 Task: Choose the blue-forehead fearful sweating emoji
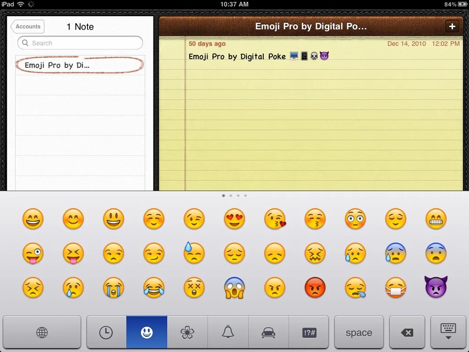(396, 253)
